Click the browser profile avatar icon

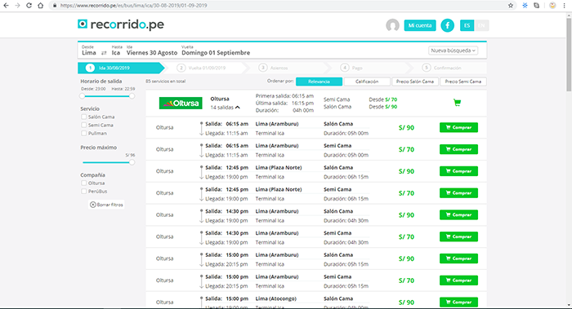pos(552,6)
